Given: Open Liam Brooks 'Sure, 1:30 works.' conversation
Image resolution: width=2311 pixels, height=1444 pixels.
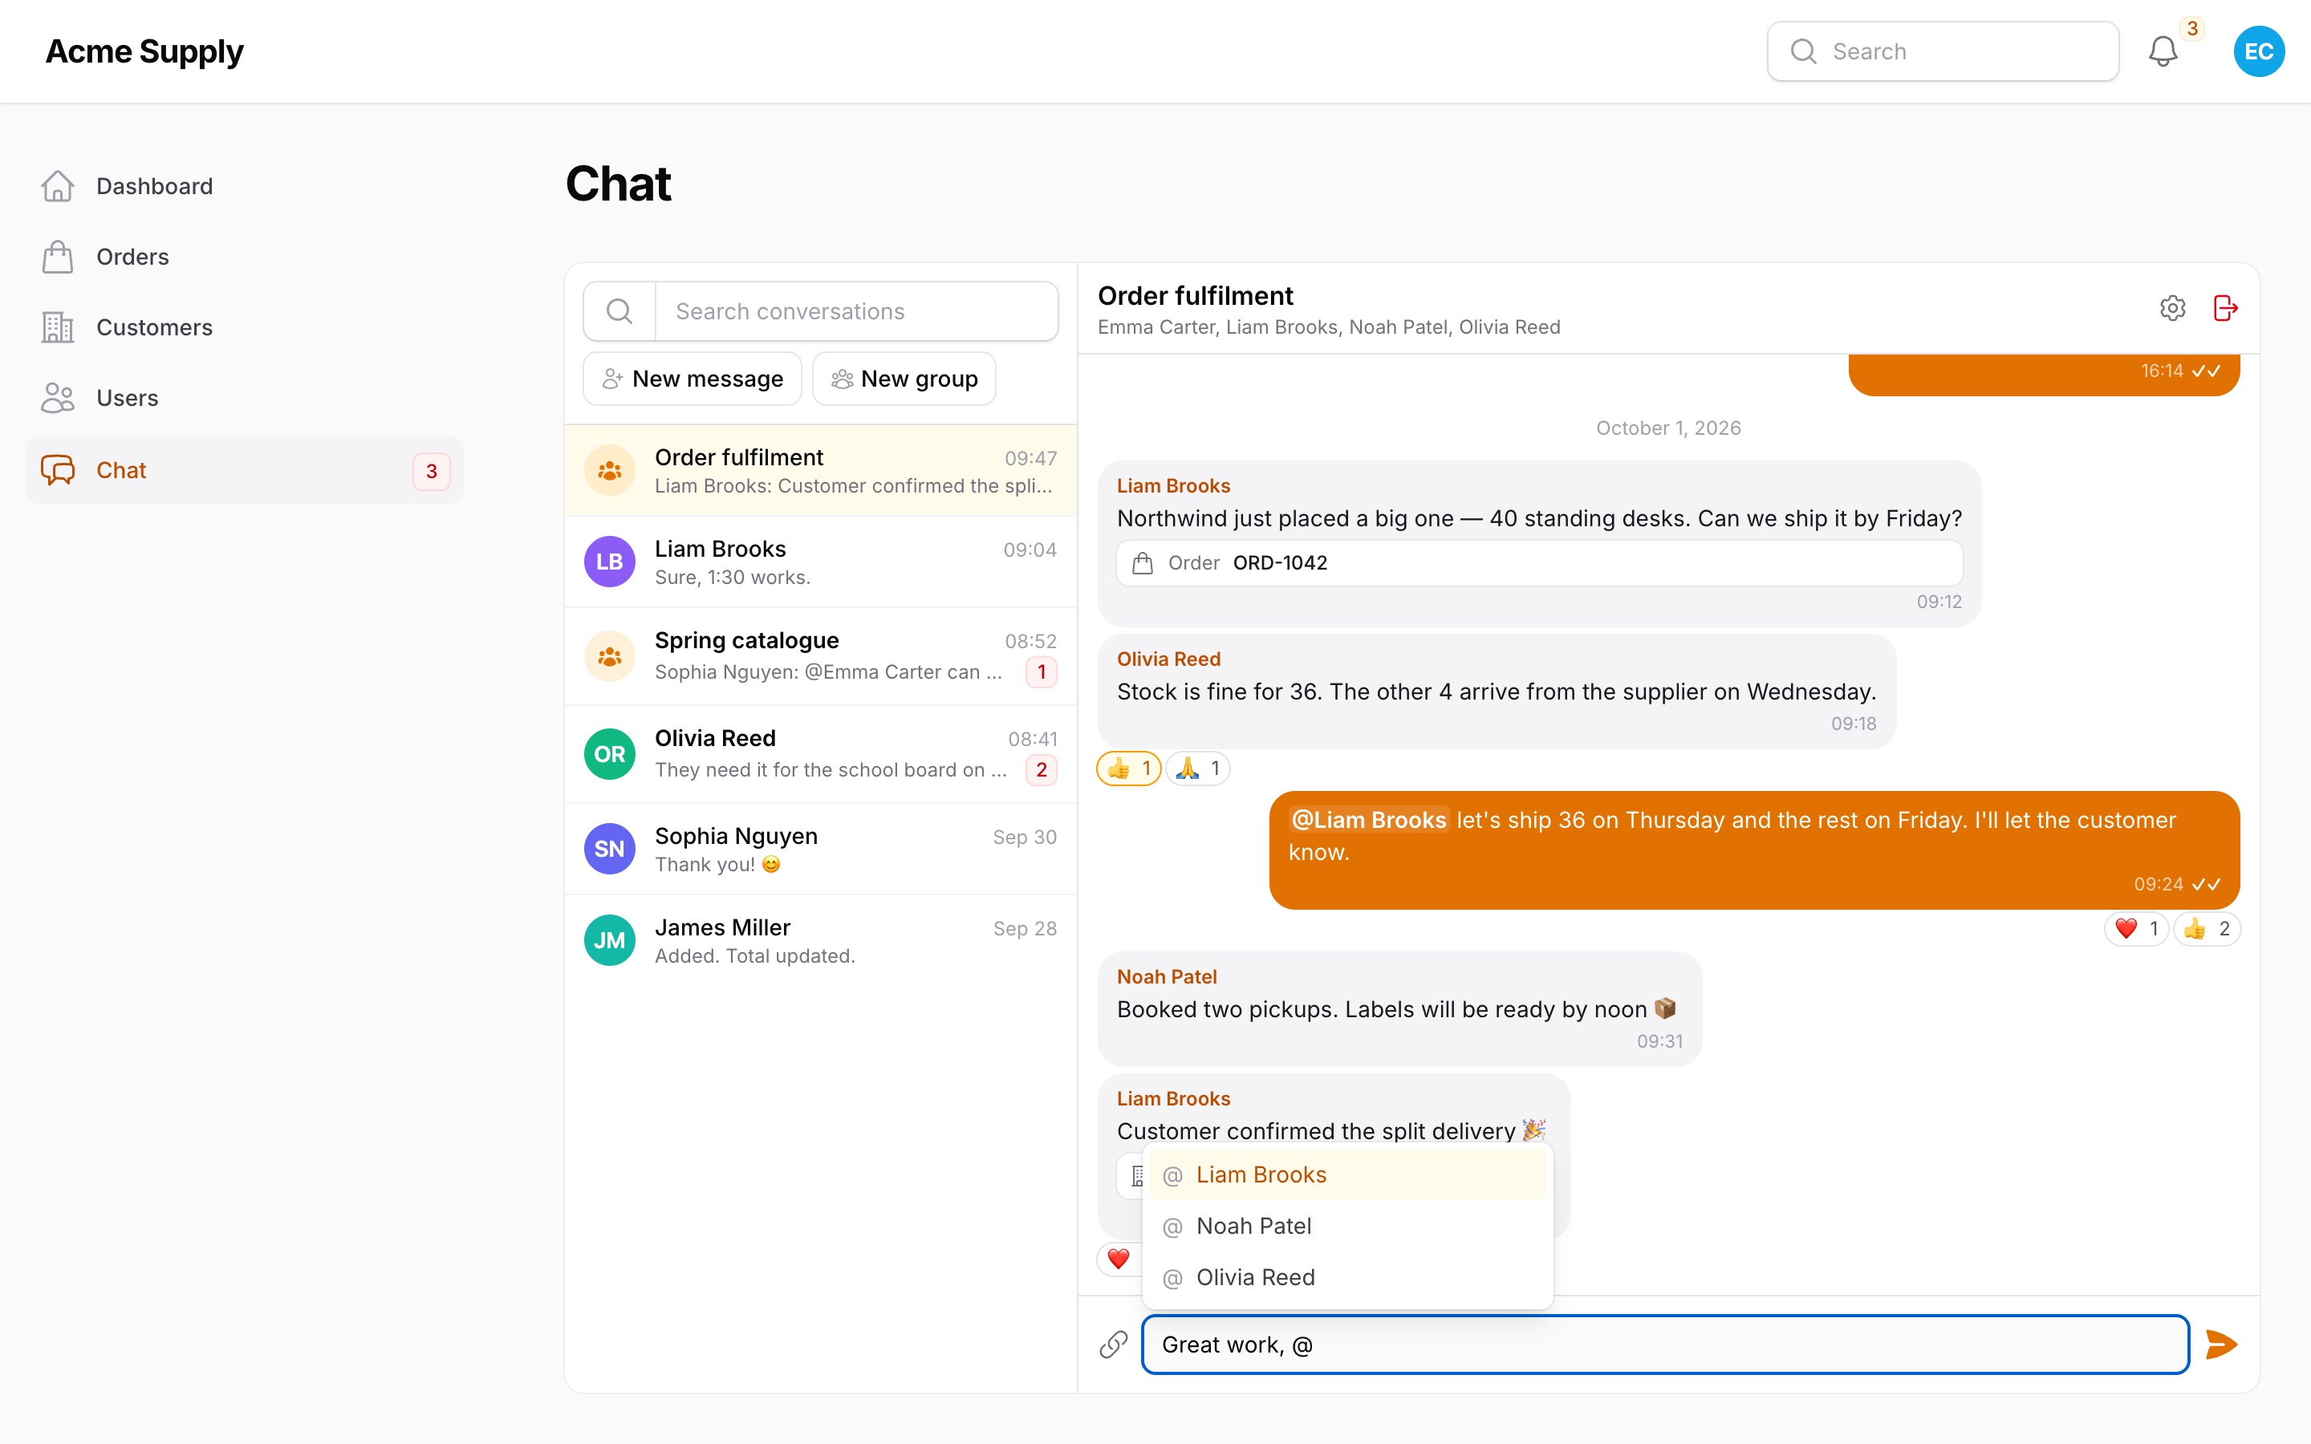Looking at the screenshot, I should (820, 562).
